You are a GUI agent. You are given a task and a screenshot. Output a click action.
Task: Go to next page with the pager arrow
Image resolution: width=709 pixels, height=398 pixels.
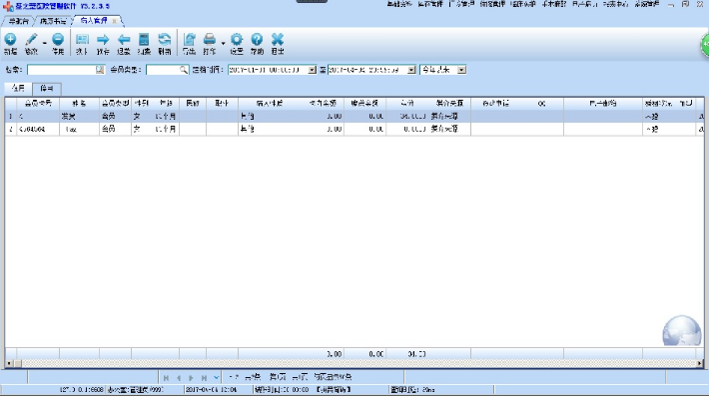192,378
